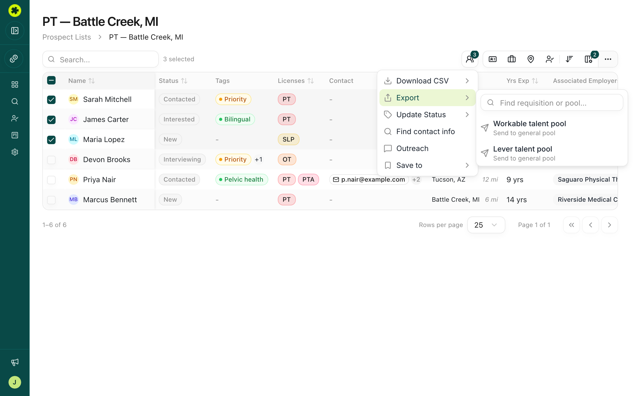Click the Search... input field
Viewport: 635px width, 396px height.
pos(101,59)
